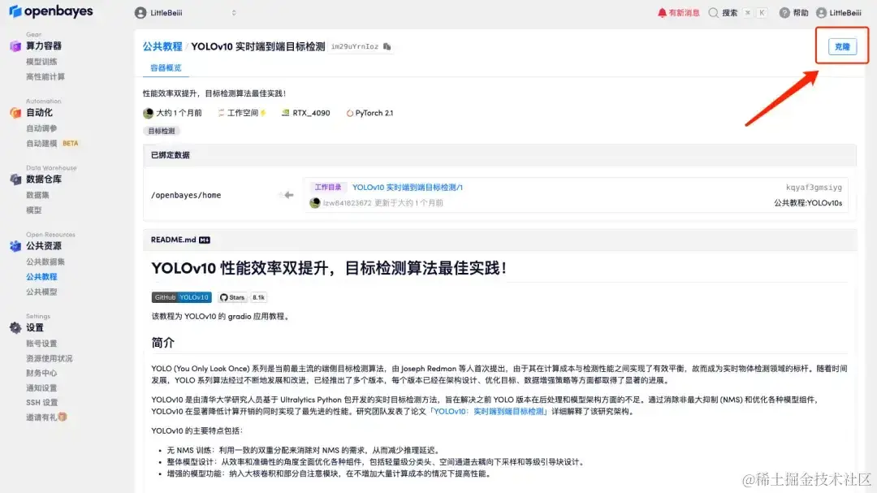Open the 帮助 help menu
Image resolution: width=877 pixels, height=493 pixels.
(x=801, y=12)
